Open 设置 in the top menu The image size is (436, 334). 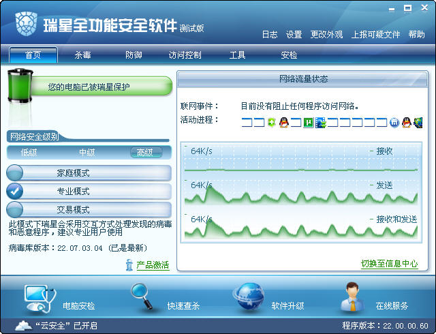(x=294, y=35)
